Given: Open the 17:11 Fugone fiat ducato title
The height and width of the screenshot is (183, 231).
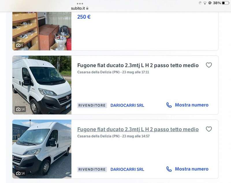Looking at the screenshot, I should point(138,65).
